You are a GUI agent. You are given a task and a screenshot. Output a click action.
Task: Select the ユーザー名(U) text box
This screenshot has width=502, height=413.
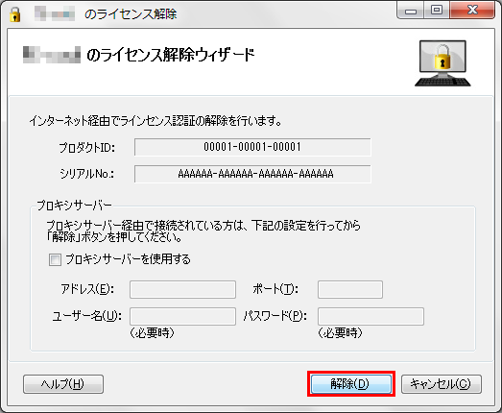tap(182, 317)
